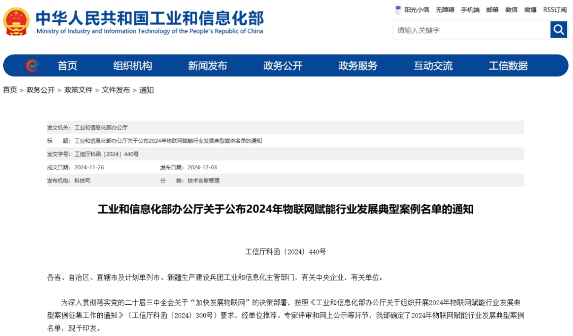Click 通知 in the breadcrumb trail
Viewport: 573px width, 336px height.
(147, 90)
